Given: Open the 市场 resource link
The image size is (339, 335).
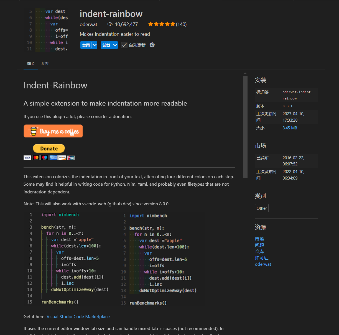Looking at the screenshot, I should 259,239.
